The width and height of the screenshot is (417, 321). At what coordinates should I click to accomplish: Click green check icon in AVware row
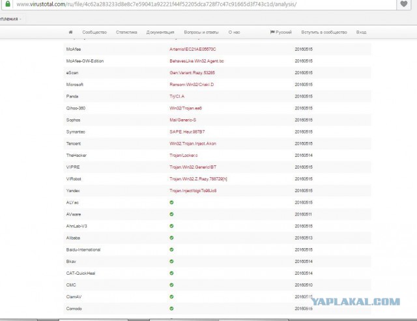171,214
